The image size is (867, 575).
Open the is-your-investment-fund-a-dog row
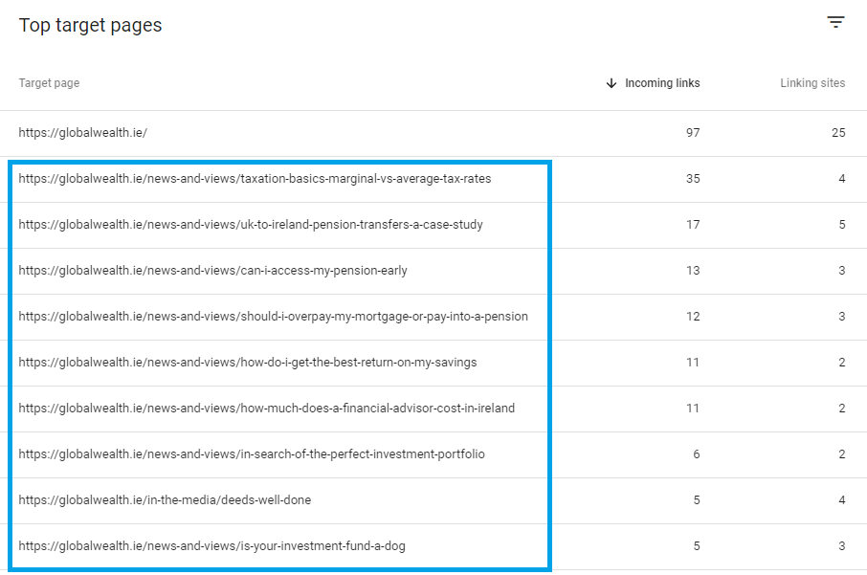pos(211,546)
